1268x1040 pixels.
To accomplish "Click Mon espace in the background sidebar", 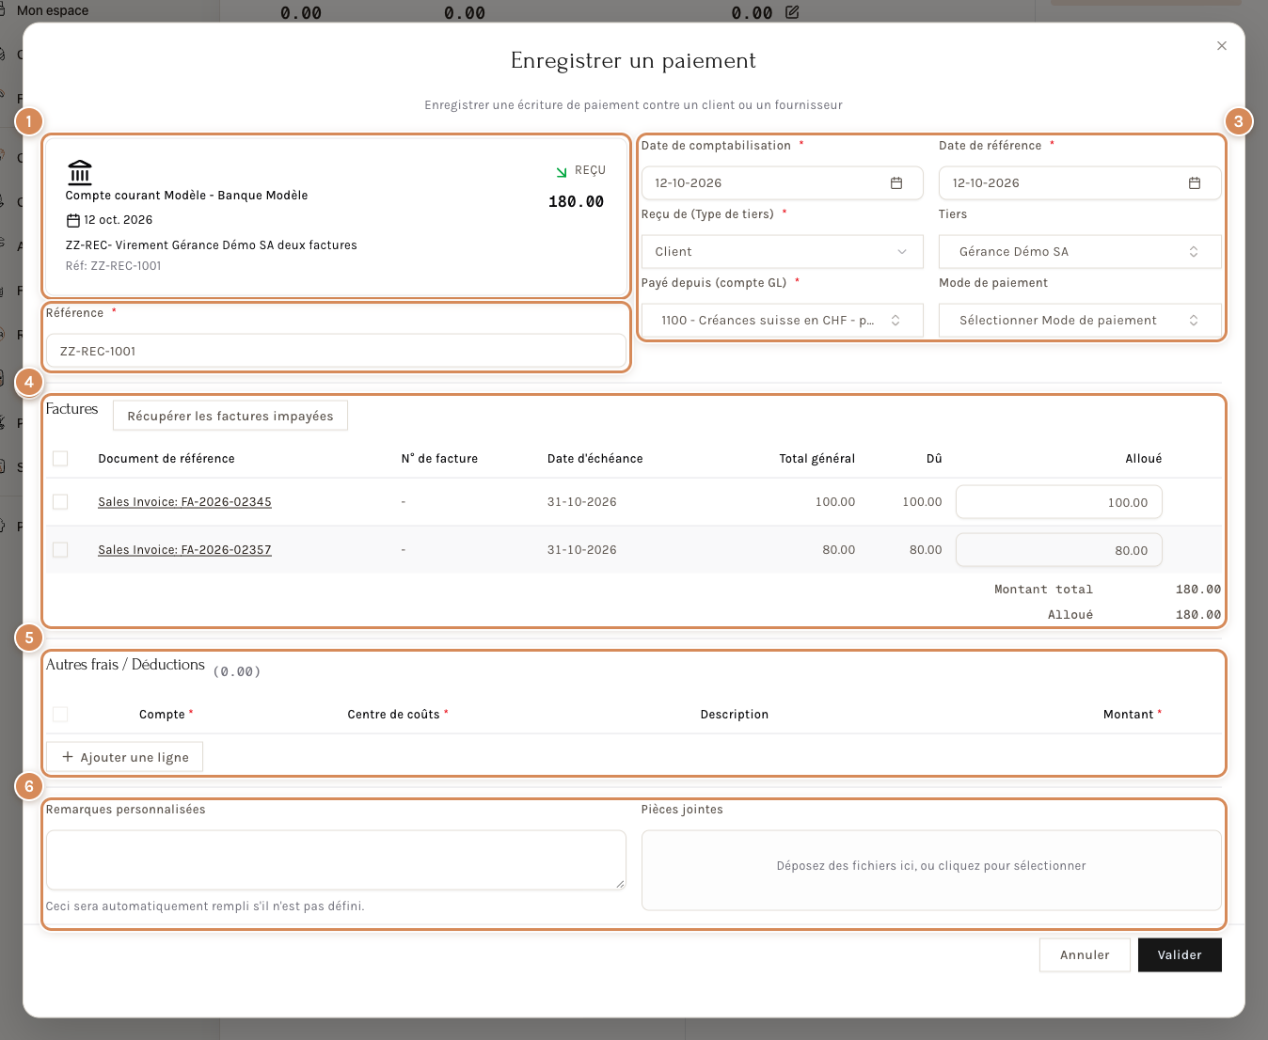I will 53,10.
